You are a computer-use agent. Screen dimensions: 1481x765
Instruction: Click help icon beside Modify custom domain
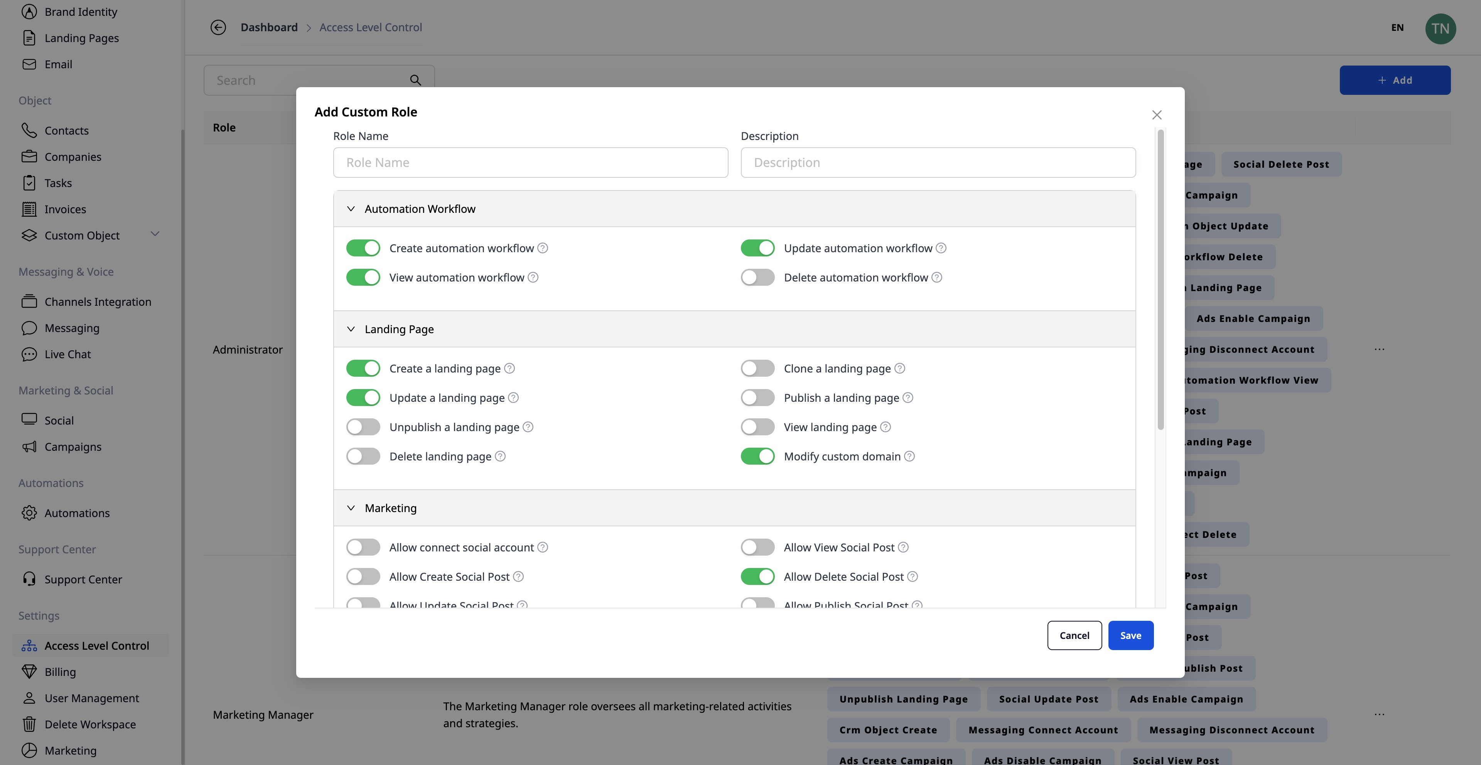tap(909, 457)
